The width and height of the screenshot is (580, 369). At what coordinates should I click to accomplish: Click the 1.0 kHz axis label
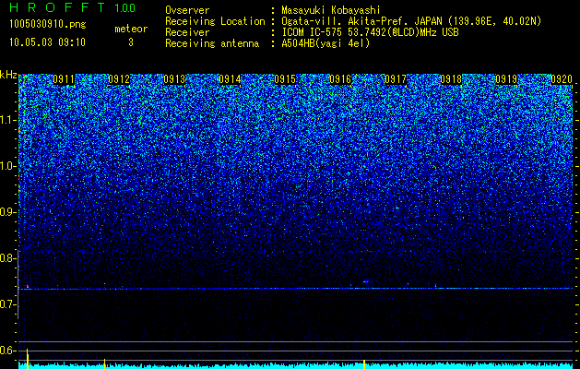pos(8,166)
